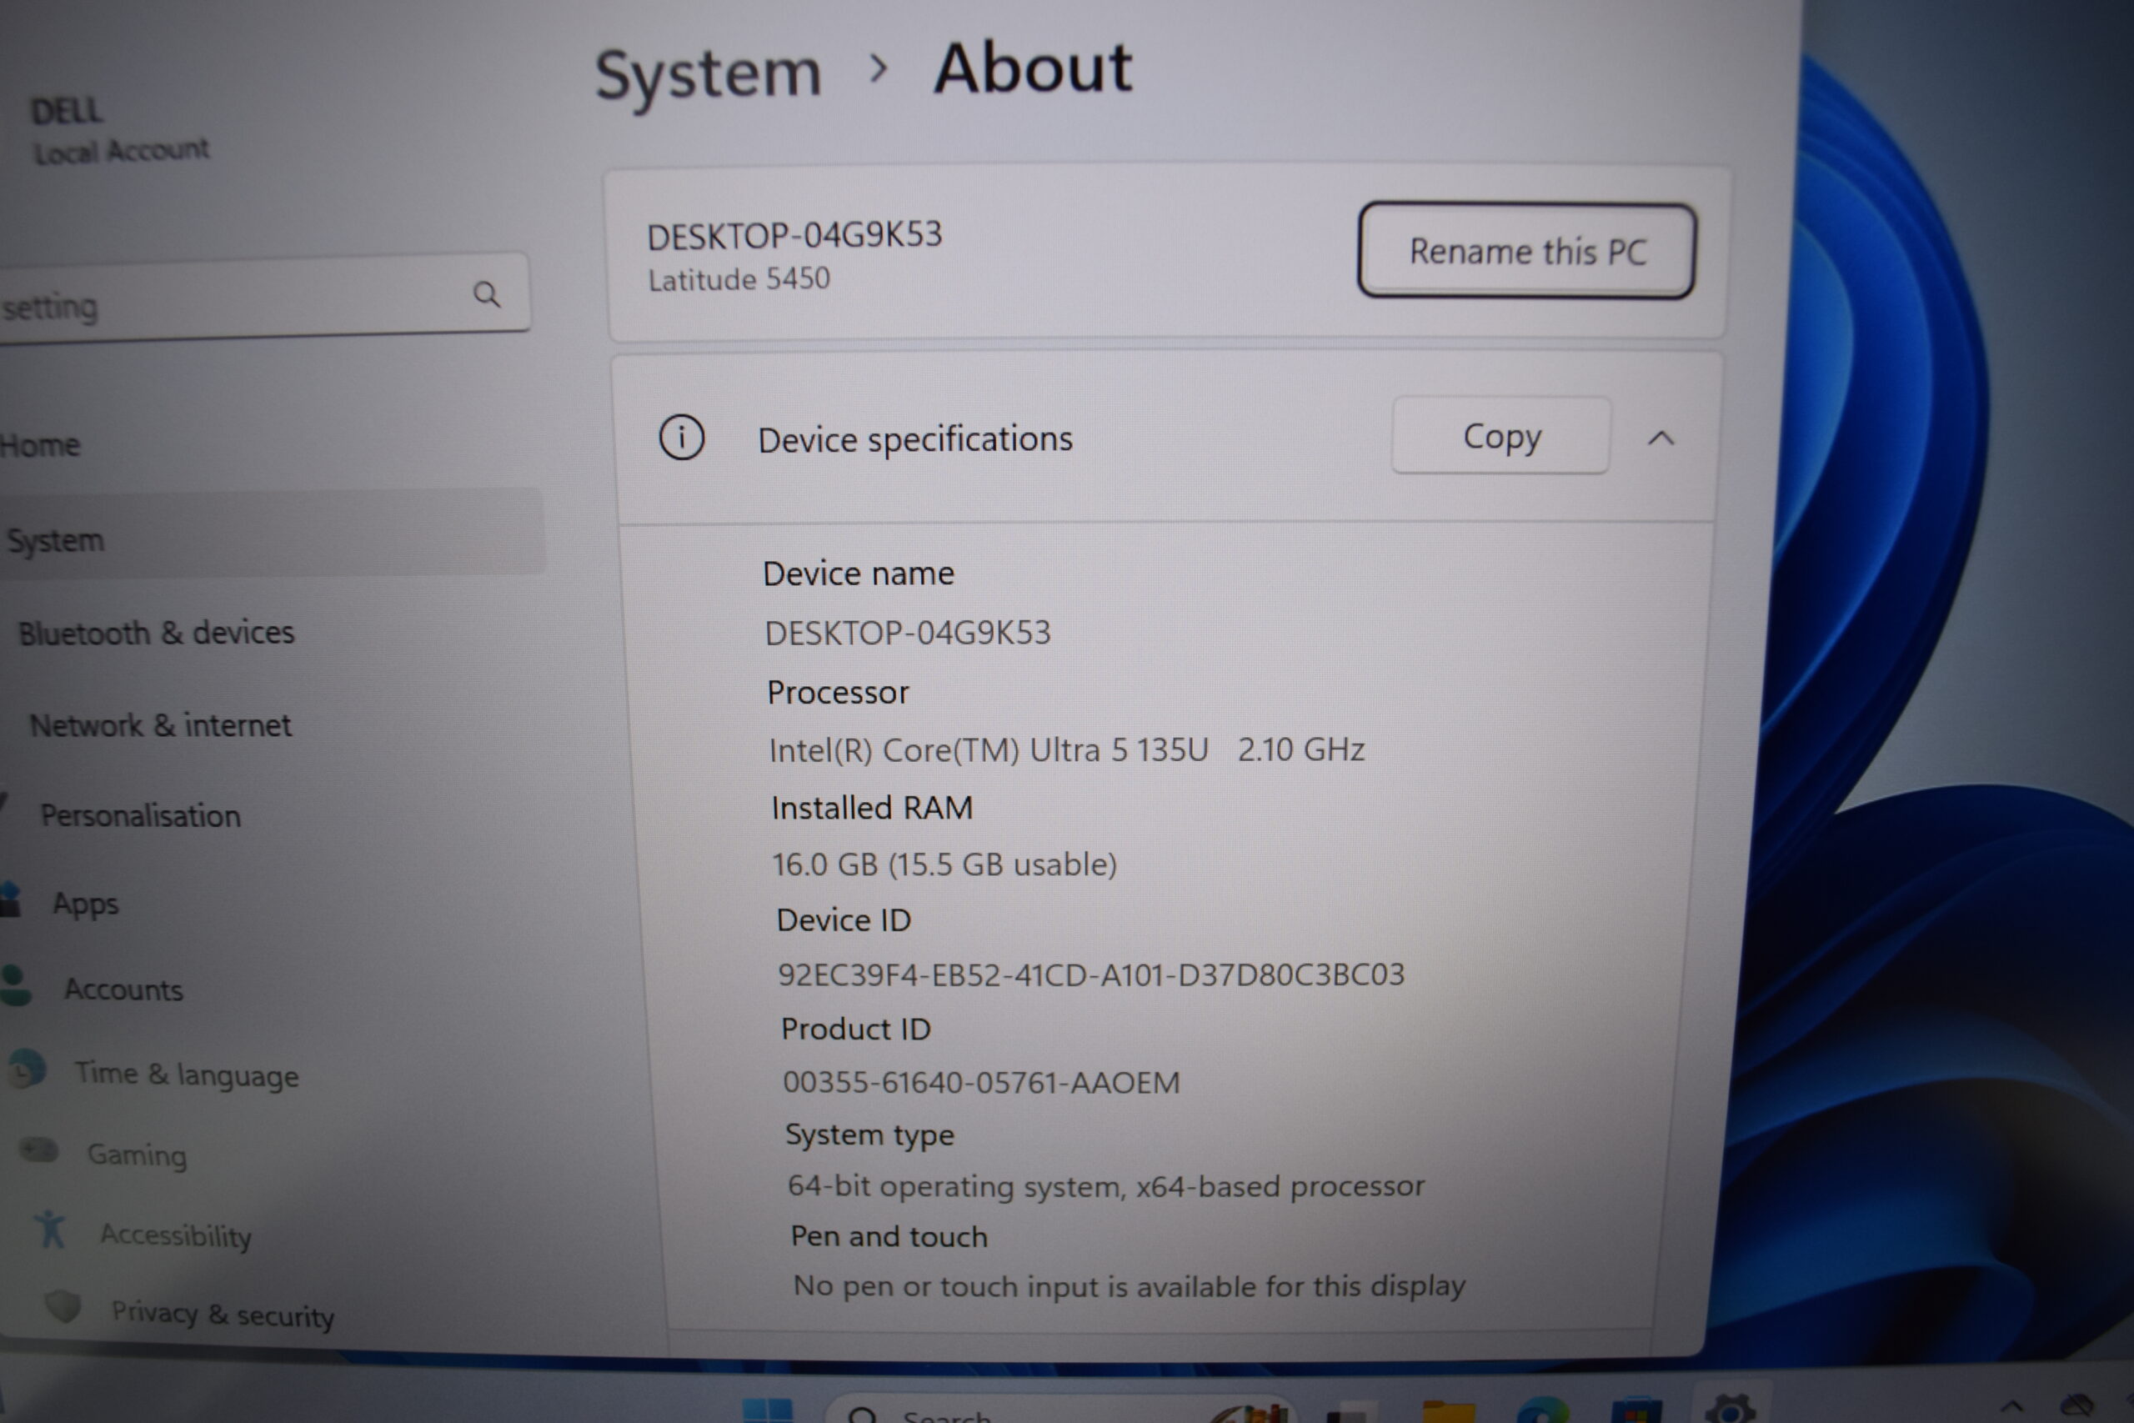Screen dimensions: 2134x1423
Task: Open Accounts settings
Action: pos(123,990)
